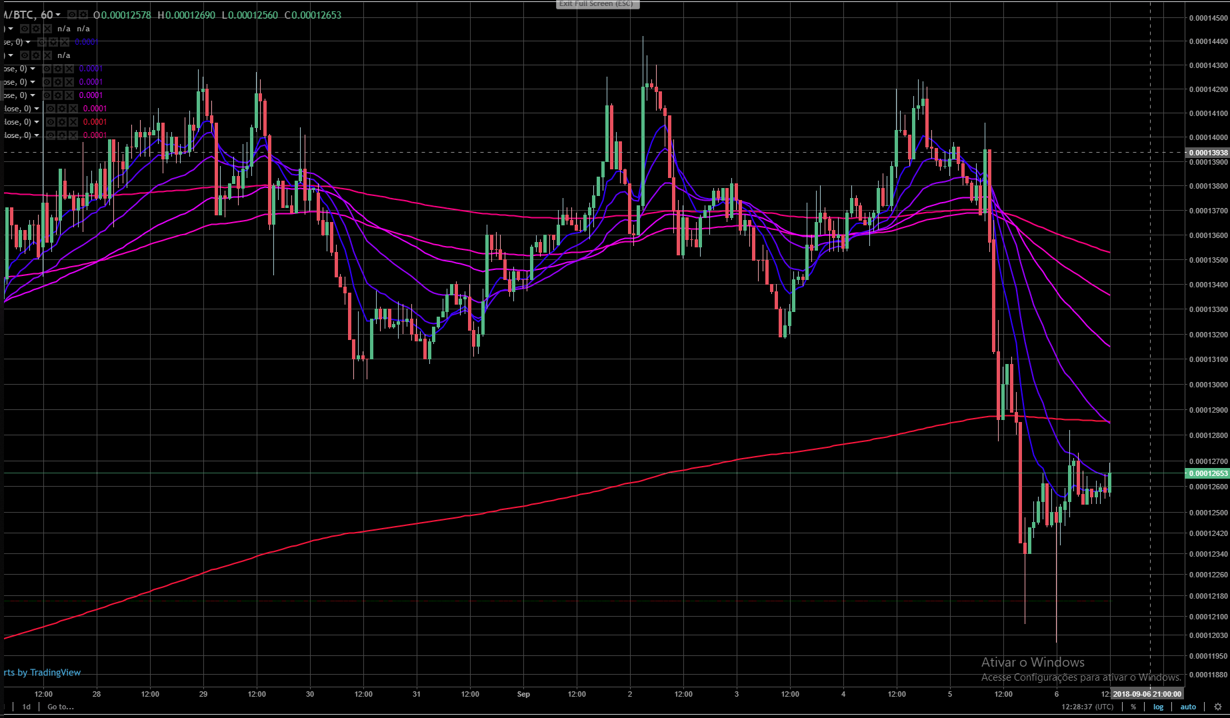Hide the indigo 'ose, 0)' moving average line
The width and height of the screenshot is (1230, 718).
click(x=47, y=69)
